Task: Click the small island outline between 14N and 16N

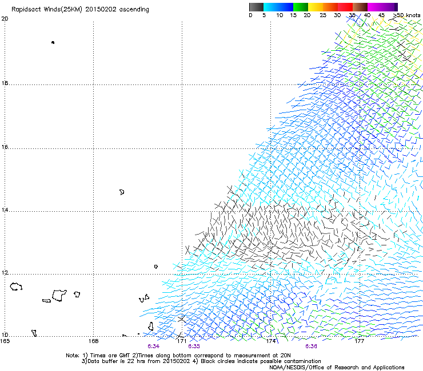Action: click(x=122, y=192)
